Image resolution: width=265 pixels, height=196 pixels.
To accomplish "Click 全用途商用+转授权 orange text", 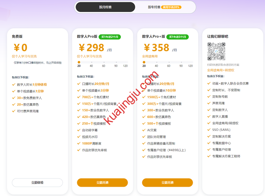I will [221, 70].
